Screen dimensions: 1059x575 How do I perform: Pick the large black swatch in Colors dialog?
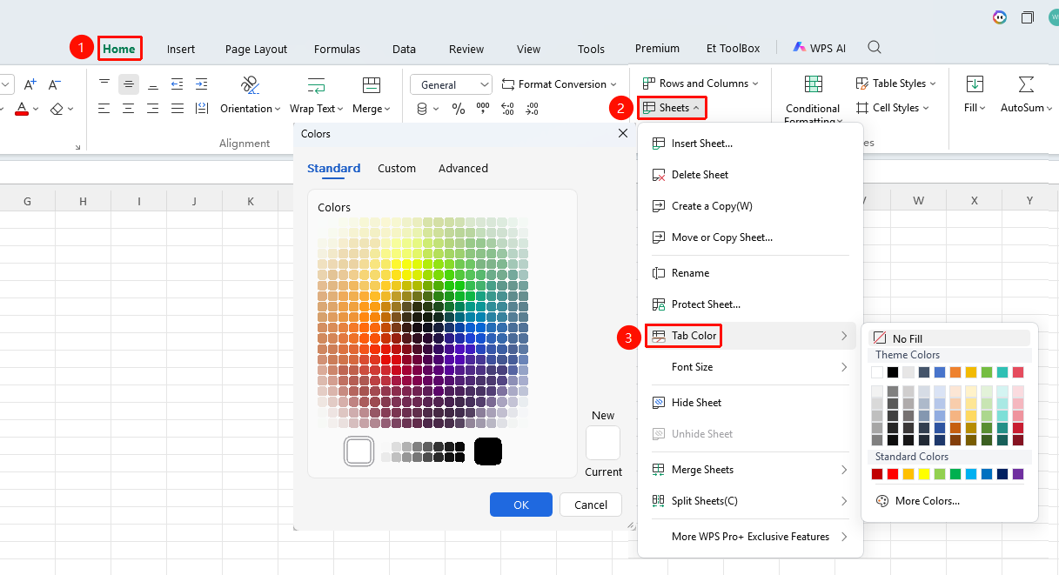coord(488,451)
